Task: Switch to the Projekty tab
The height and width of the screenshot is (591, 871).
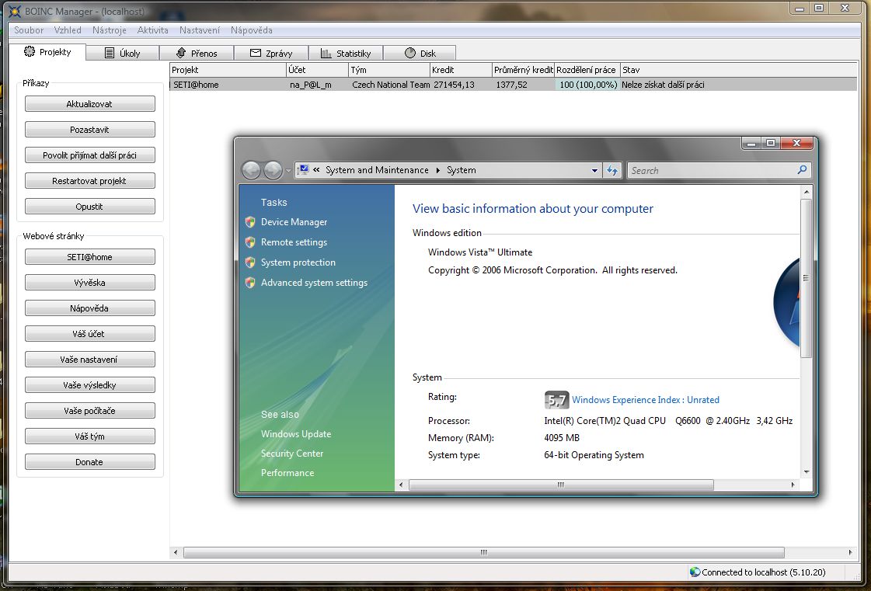Action: pyautogui.click(x=47, y=52)
